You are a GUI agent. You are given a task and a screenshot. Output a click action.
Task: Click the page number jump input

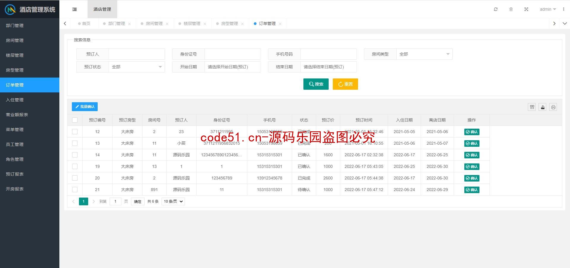pos(115,201)
